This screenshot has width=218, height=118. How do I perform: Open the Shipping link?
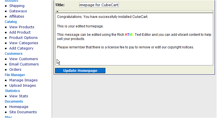(17, 6)
